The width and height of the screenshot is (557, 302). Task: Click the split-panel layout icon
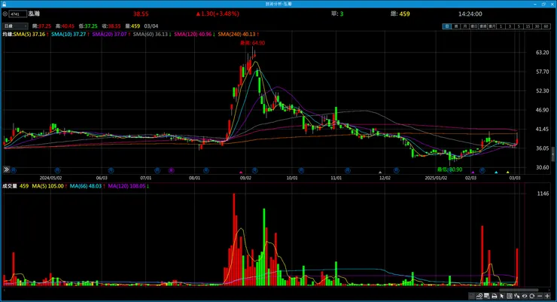point(510,296)
